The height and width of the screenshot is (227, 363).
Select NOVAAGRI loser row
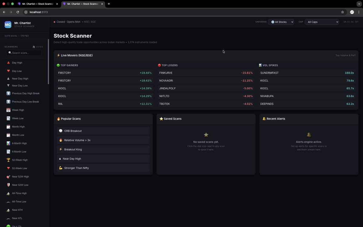click(x=206, y=81)
